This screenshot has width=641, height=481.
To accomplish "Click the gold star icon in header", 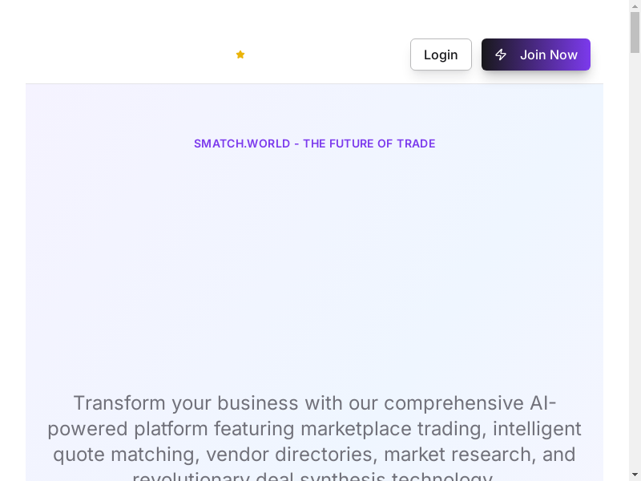I will pyautogui.click(x=240, y=55).
